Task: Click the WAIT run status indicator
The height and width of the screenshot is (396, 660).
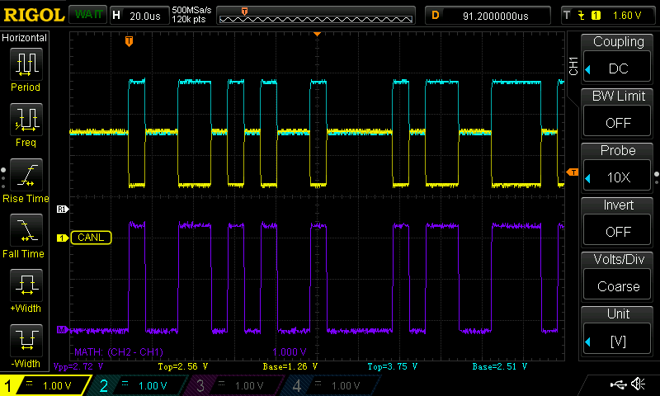Action: click(87, 15)
